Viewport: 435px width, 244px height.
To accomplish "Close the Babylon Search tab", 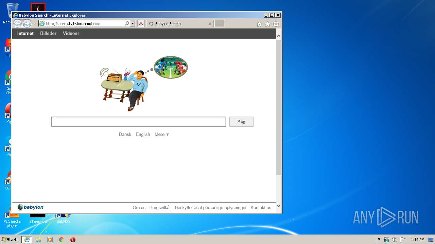I will 210,24.
